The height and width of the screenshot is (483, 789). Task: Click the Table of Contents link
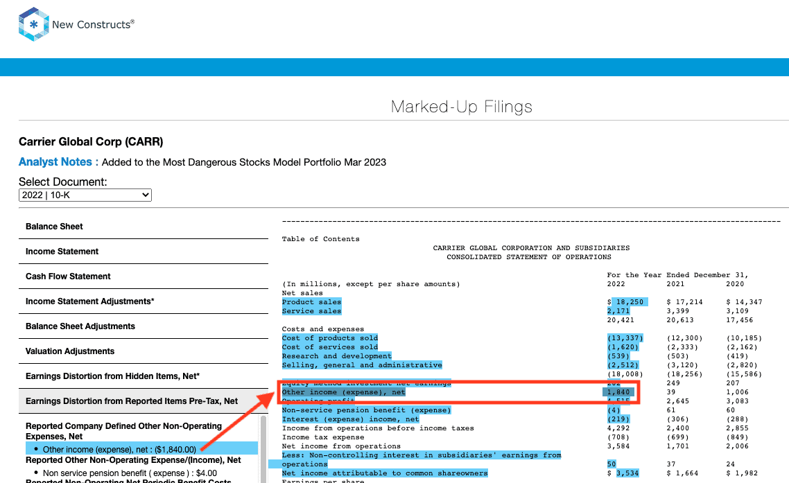pyautogui.click(x=320, y=239)
